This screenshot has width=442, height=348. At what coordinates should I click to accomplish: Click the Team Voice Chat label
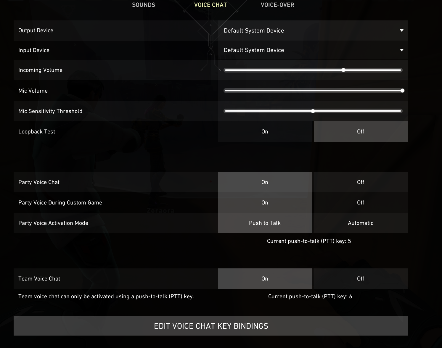click(x=39, y=279)
